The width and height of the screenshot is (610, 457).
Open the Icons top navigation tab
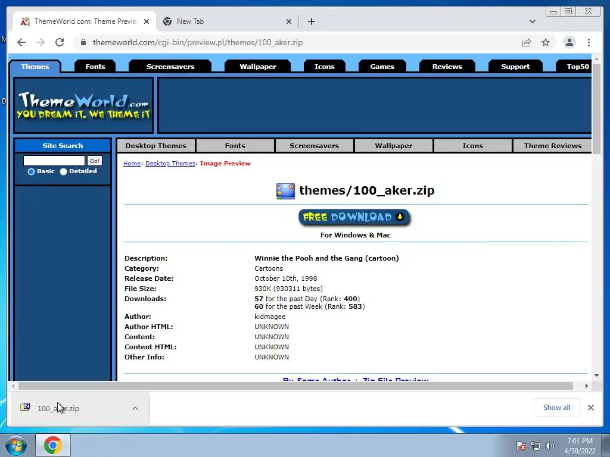pyautogui.click(x=324, y=67)
